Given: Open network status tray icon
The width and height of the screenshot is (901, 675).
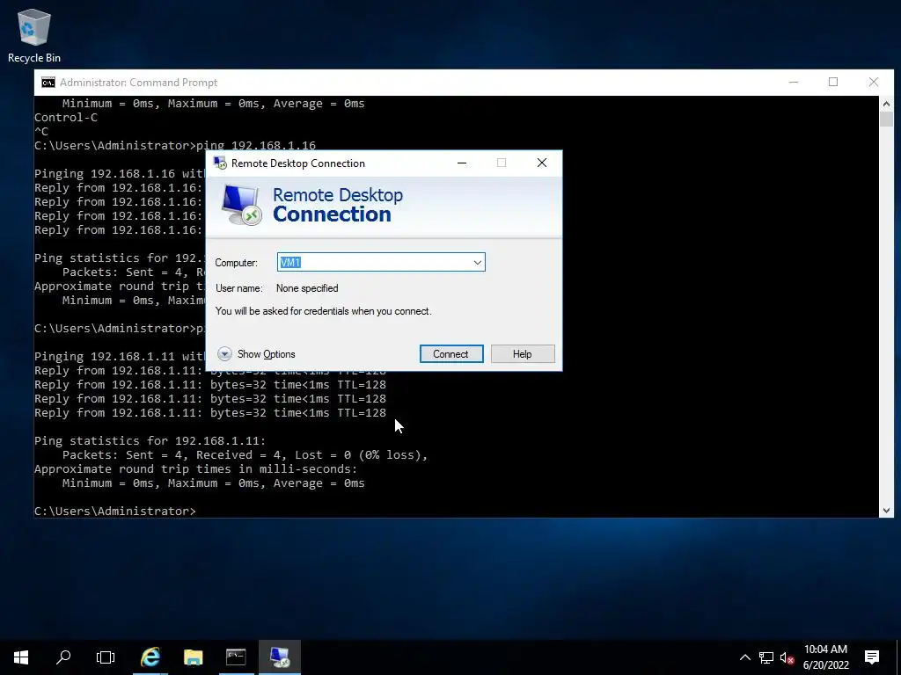Looking at the screenshot, I should (x=766, y=657).
